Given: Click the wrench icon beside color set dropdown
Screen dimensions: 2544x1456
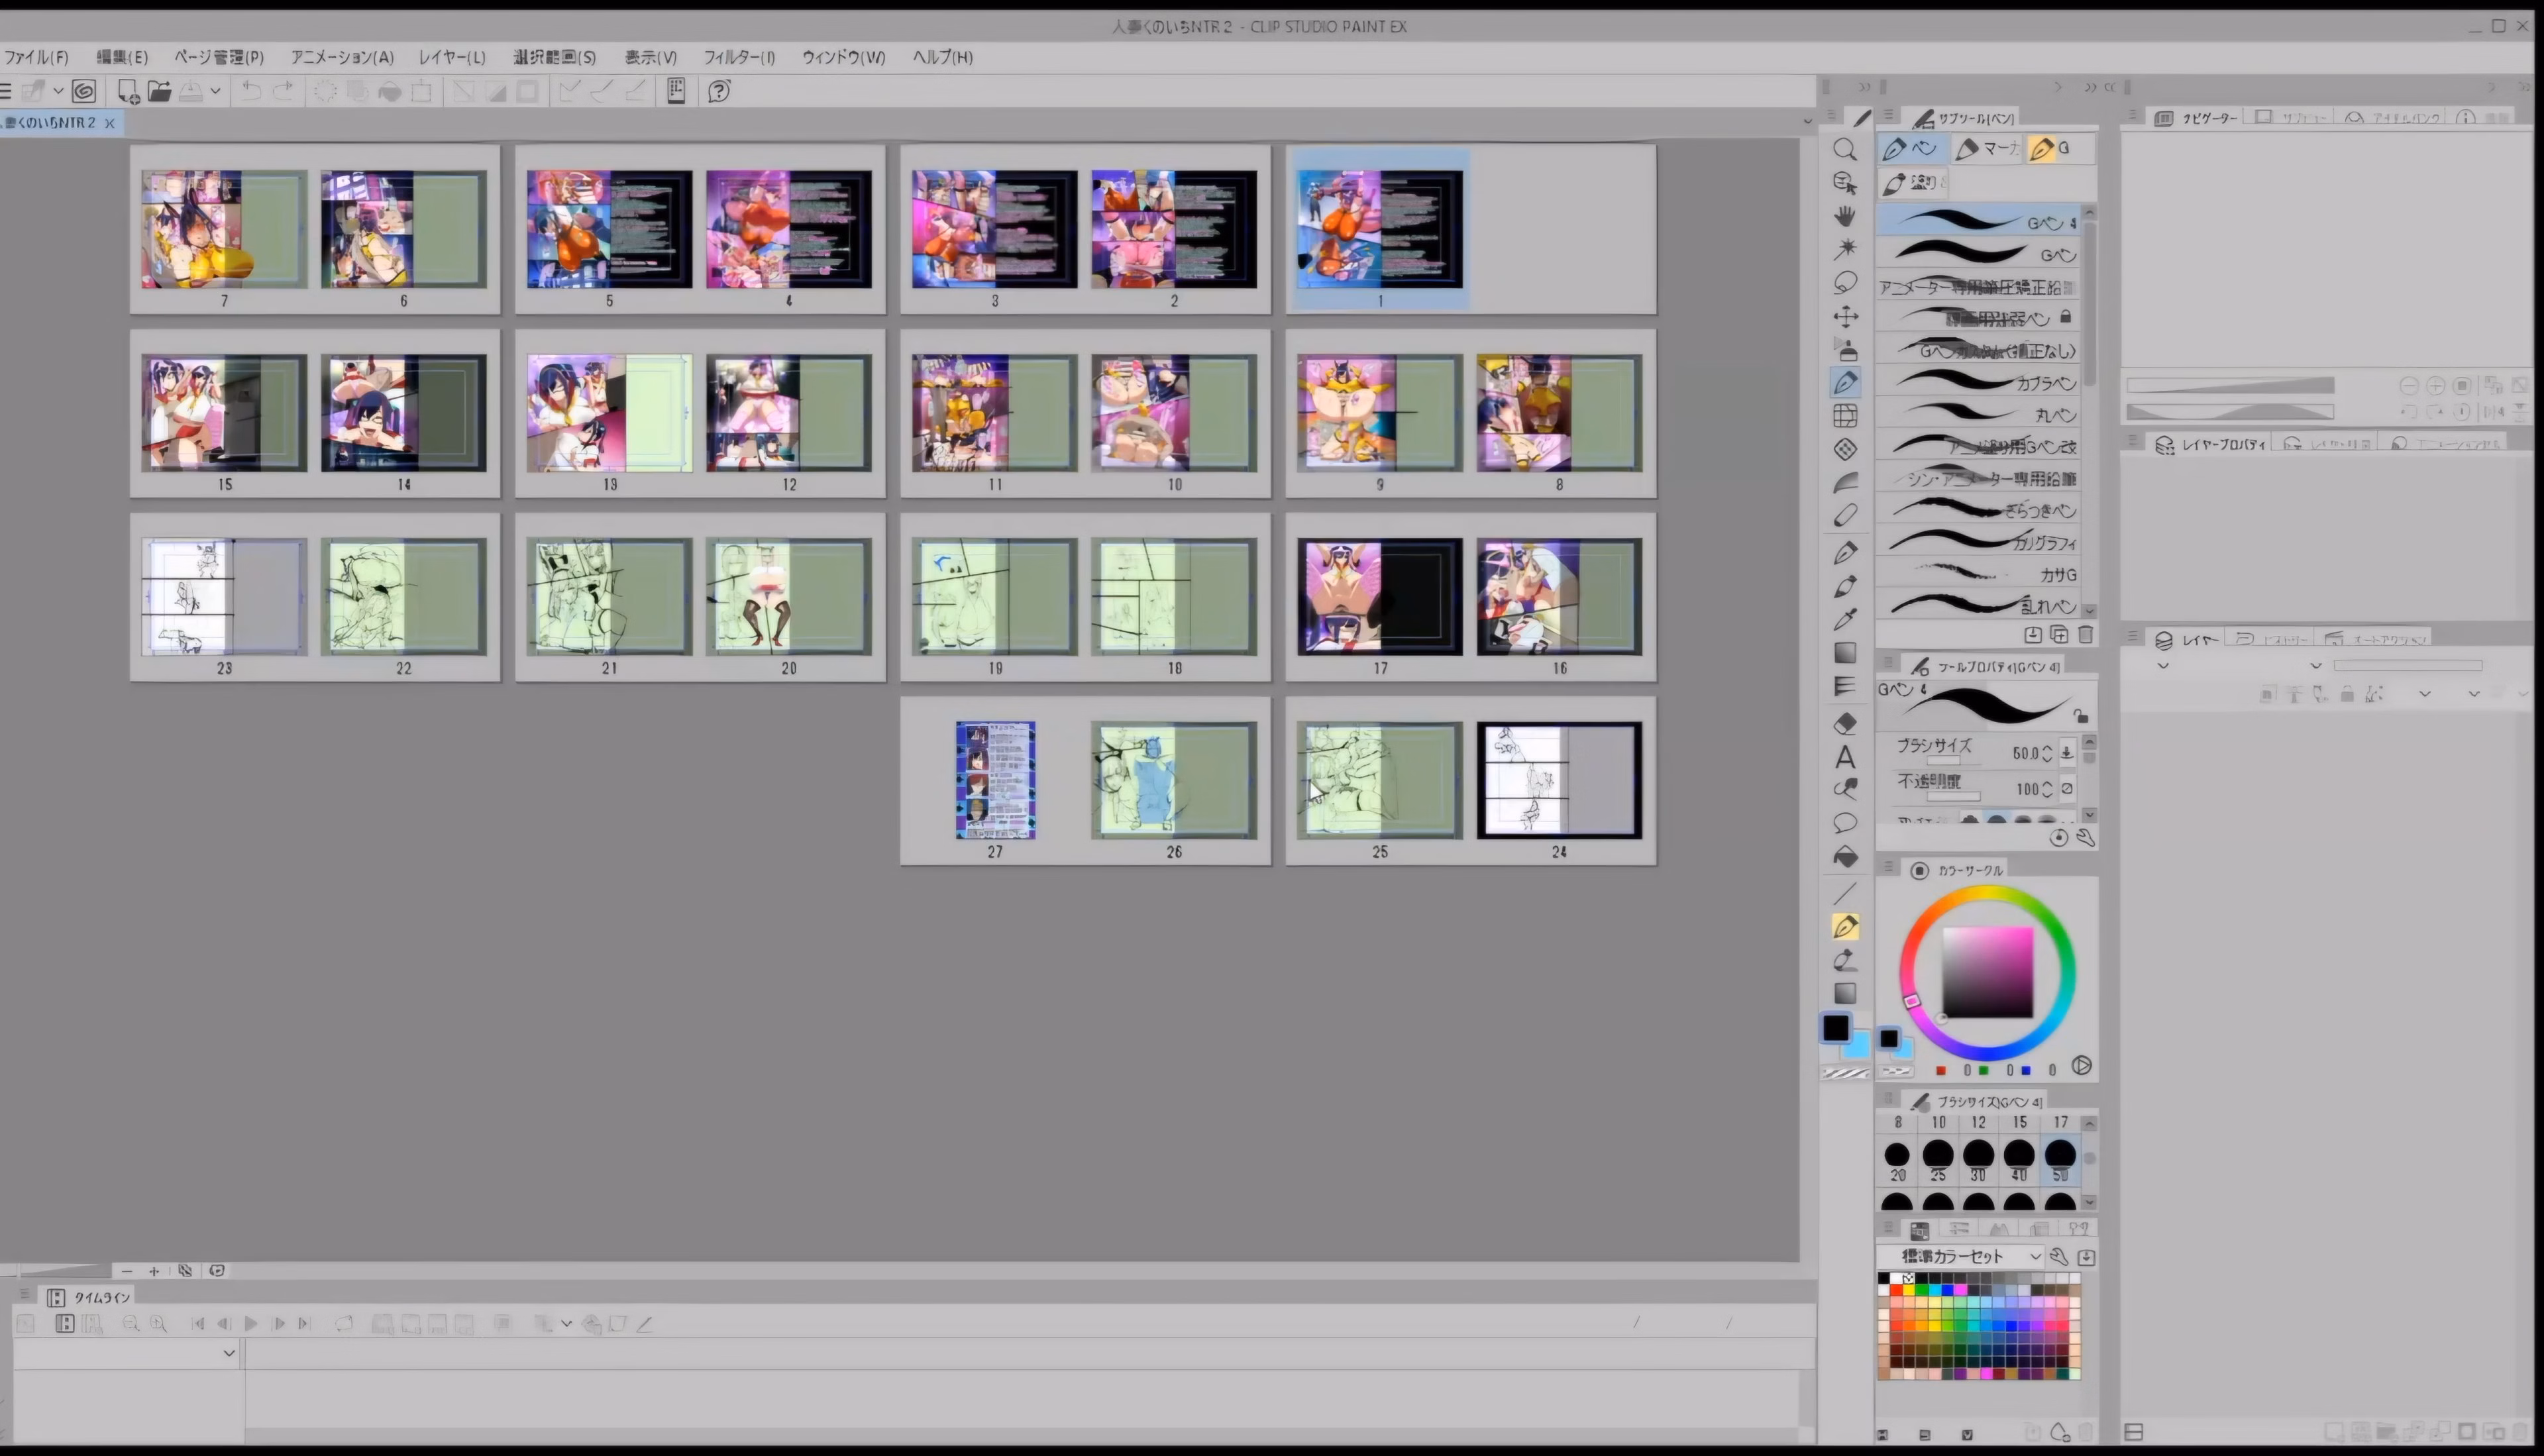Looking at the screenshot, I should click(x=2059, y=1257).
